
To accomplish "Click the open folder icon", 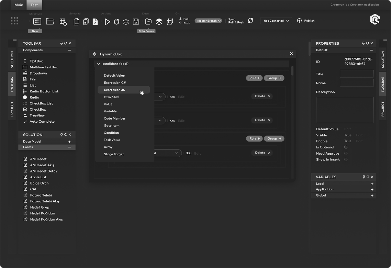I will [x=50, y=21].
